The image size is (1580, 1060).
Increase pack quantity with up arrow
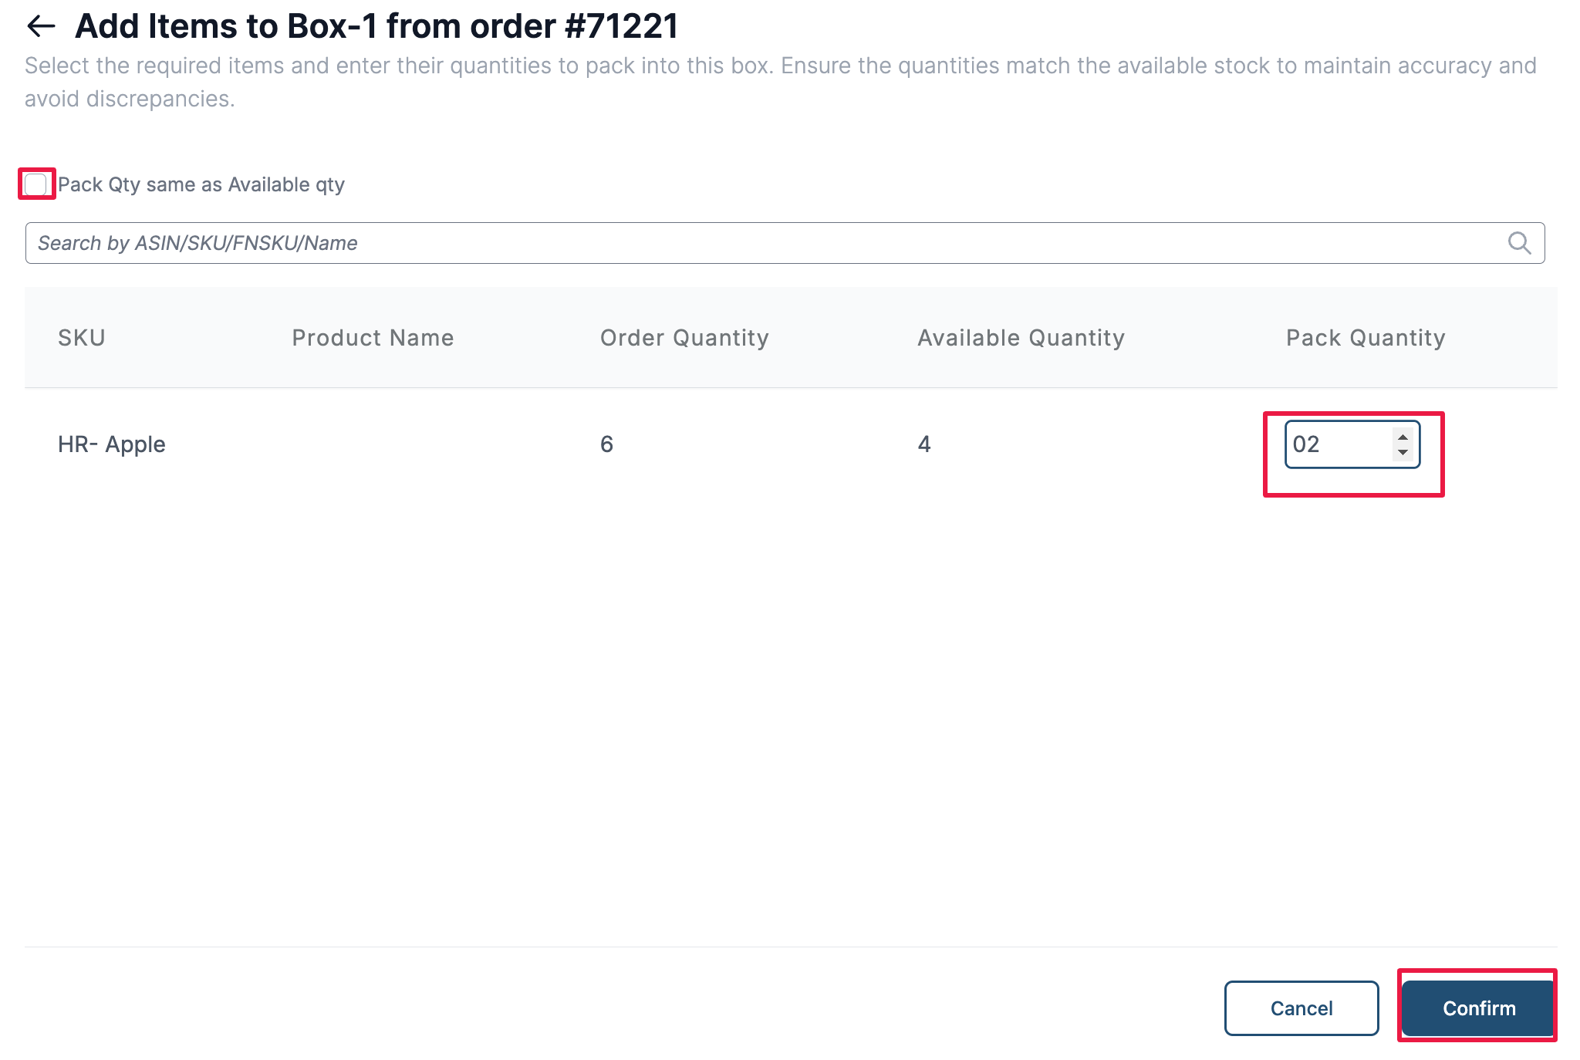pyautogui.click(x=1403, y=437)
